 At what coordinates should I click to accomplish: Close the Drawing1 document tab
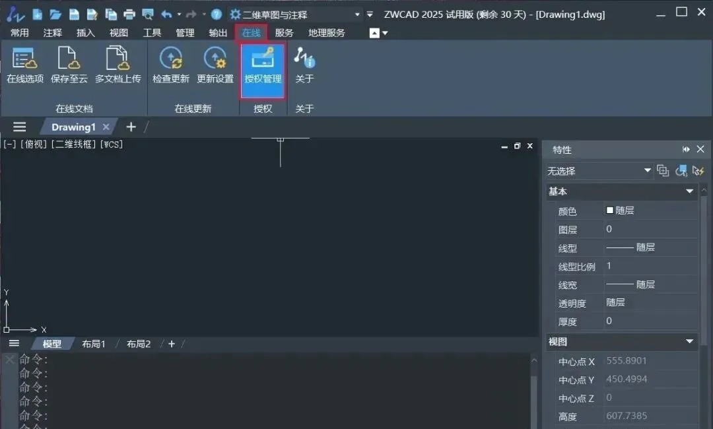coord(106,127)
